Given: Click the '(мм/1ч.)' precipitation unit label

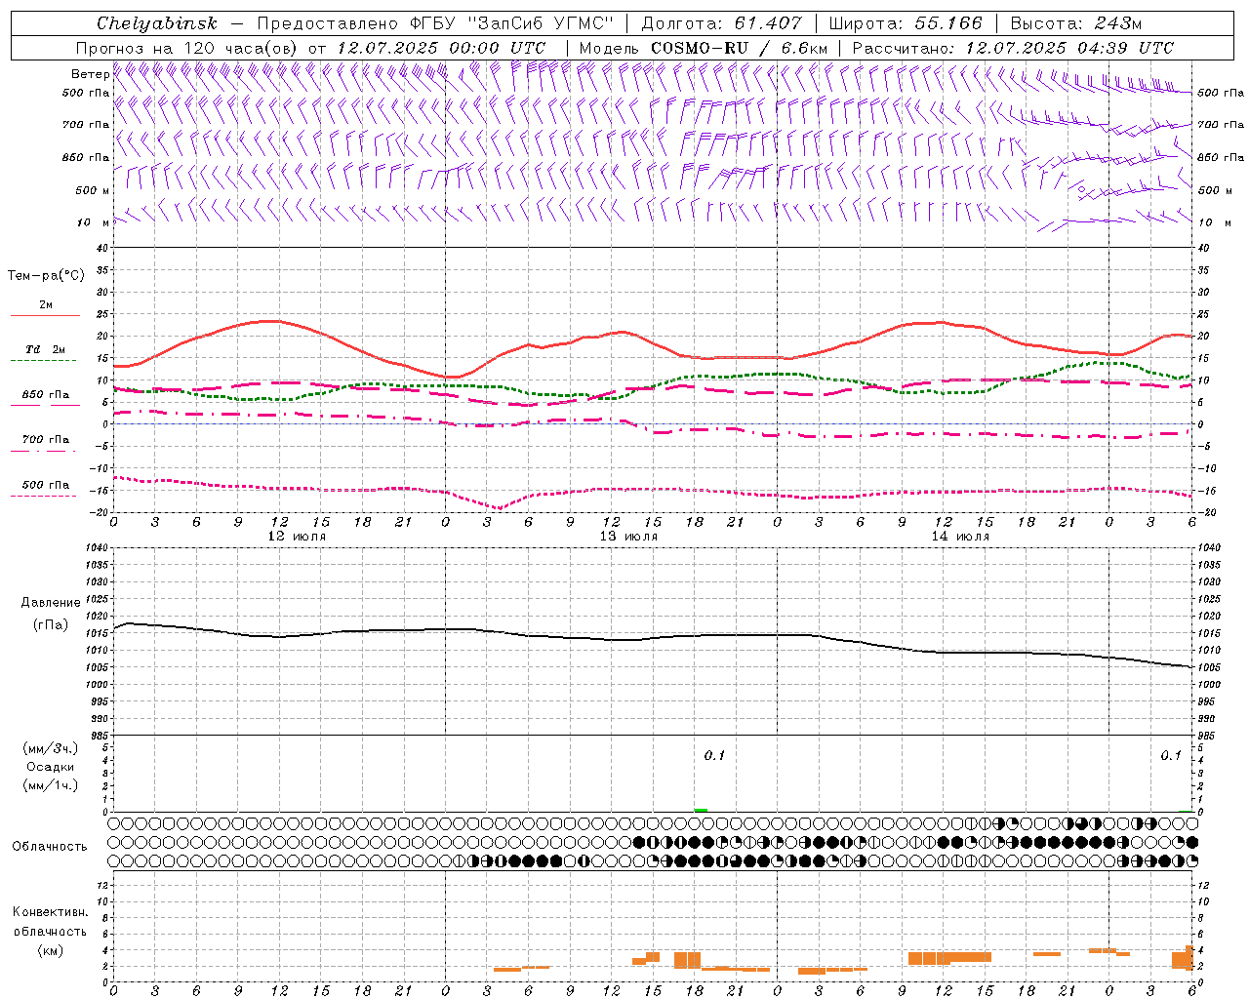Looking at the screenshot, I should pos(50,785).
